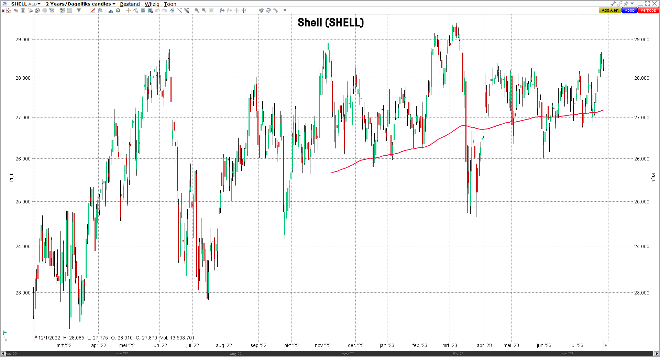This screenshot has height=357, width=660.
Task: Refresh the chart with blue arrows icon
Action: [268, 10]
